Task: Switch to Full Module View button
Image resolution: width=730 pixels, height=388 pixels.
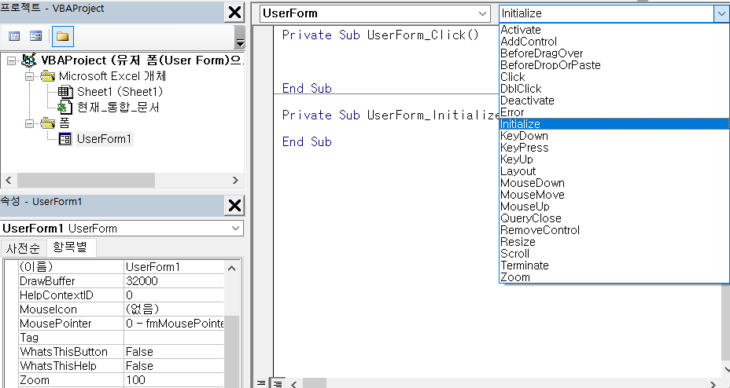Action: click(277, 383)
